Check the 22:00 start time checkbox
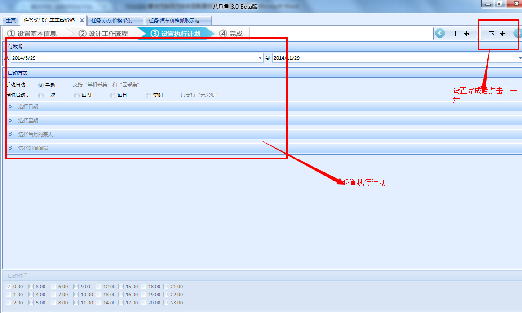The image size is (522, 313). (x=166, y=295)
